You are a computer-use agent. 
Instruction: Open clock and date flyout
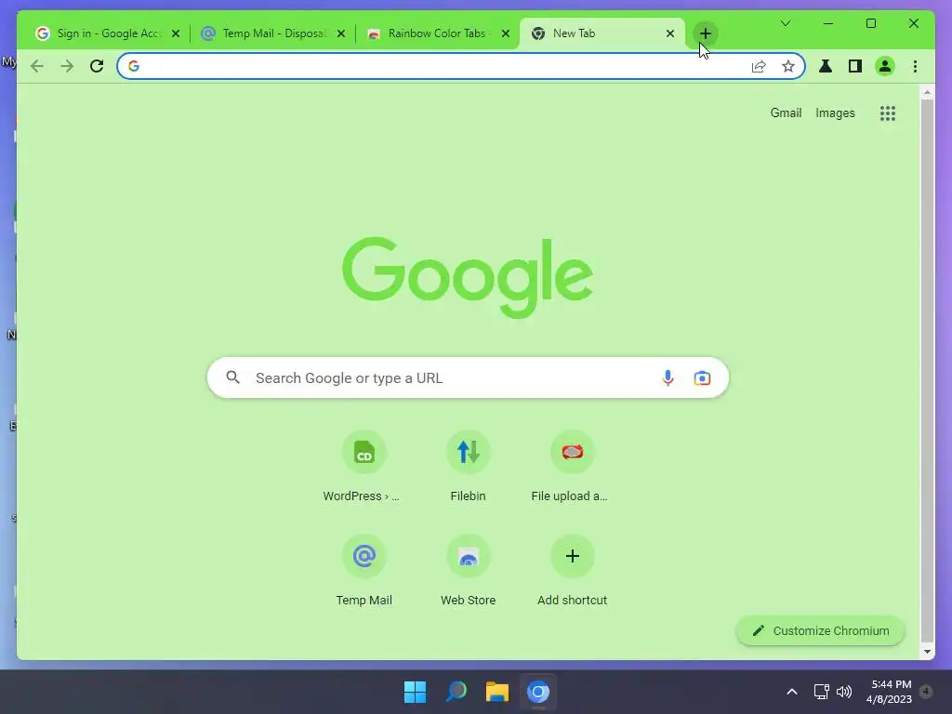(x=889, y=692)
